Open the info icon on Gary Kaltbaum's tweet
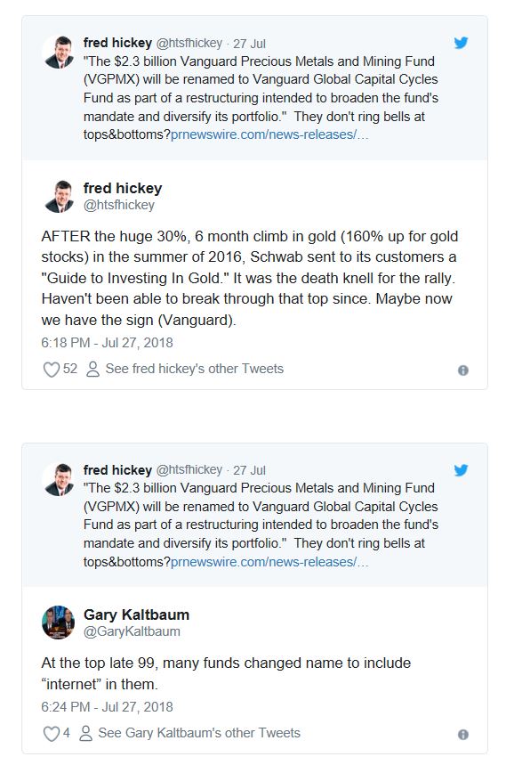This screenshot has width=506, height=765. [x=462, y=734]
